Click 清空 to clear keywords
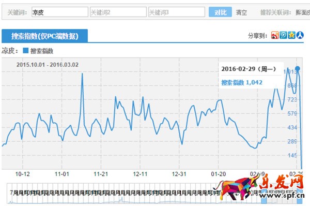The height and width of the screenshot is (206, 310). (x=241, y=12)
